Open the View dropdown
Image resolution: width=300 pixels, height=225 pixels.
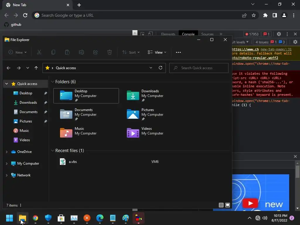point(157,52)
